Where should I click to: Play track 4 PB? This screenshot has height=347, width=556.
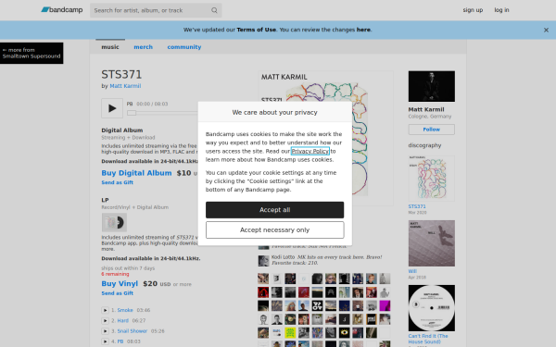[x=105, y=341]
